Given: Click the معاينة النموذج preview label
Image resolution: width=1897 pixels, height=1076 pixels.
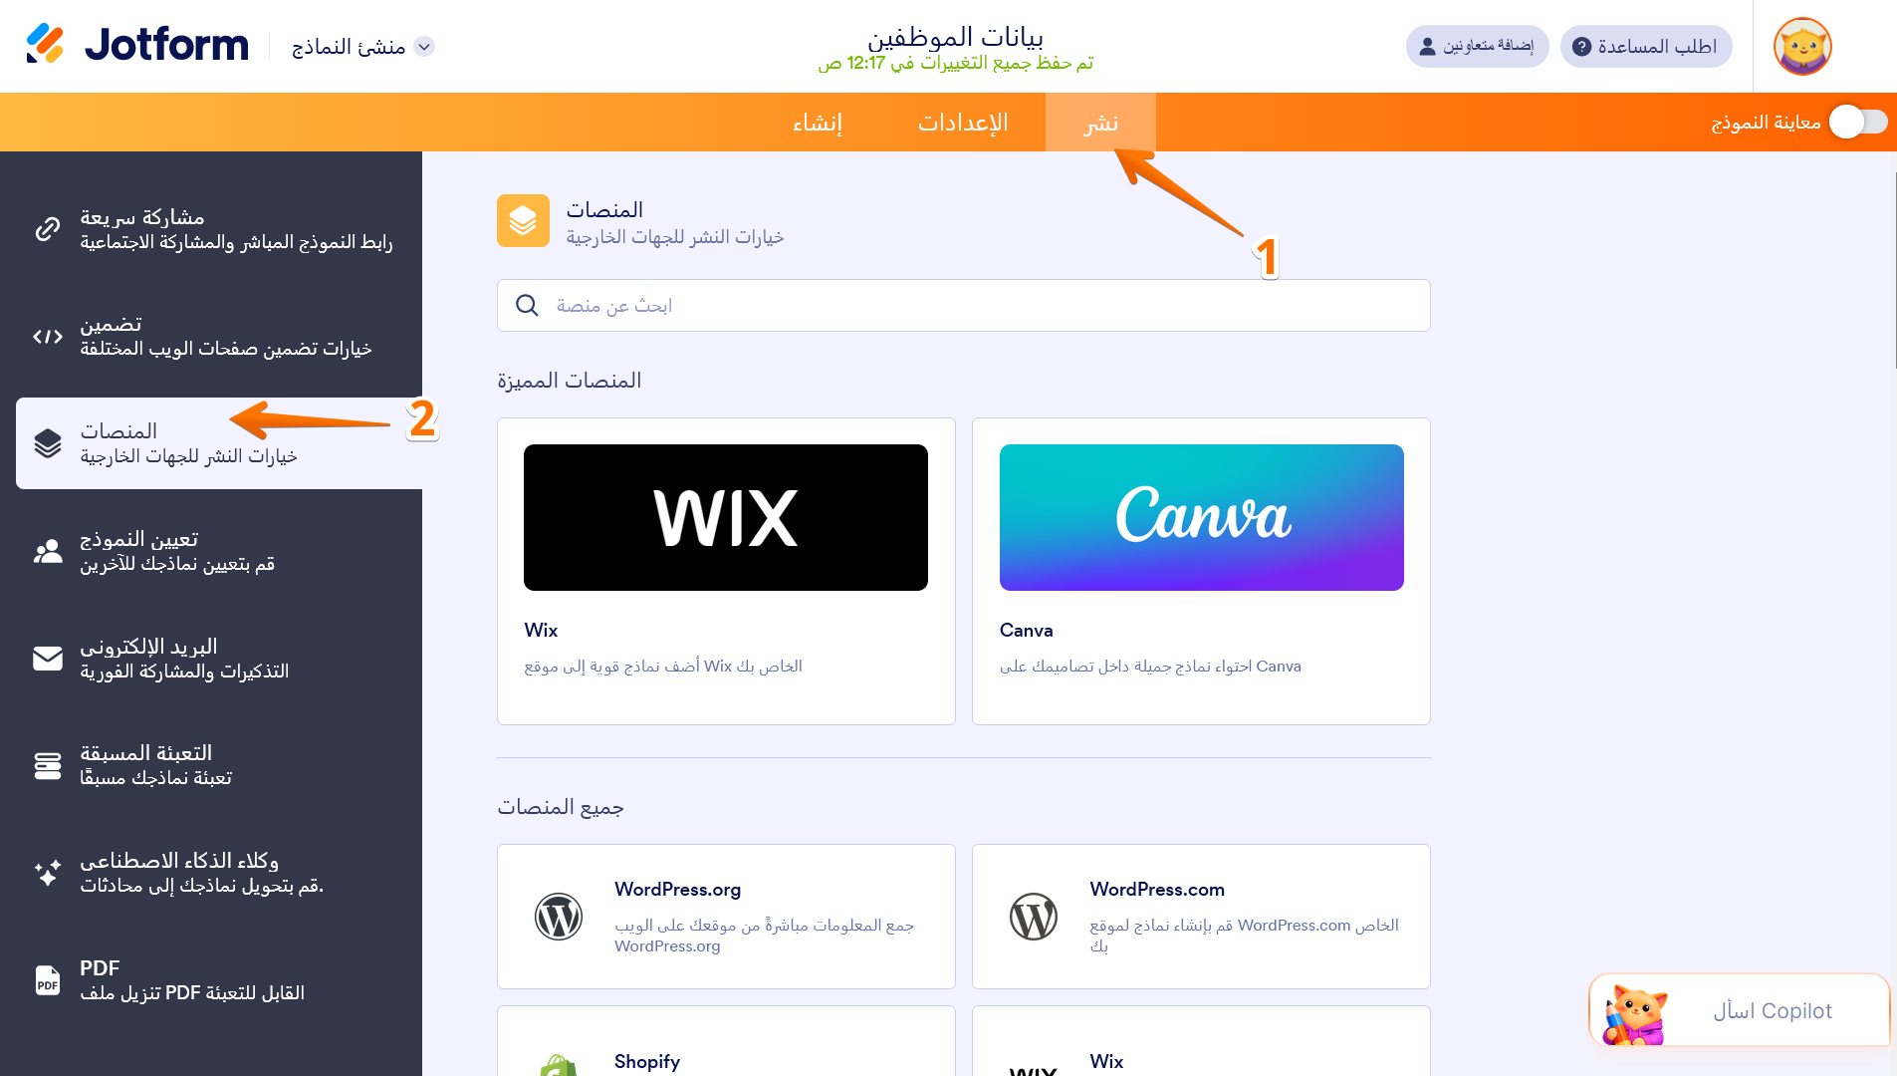Looking at the screenshot, I should [x=1766, y=122].
